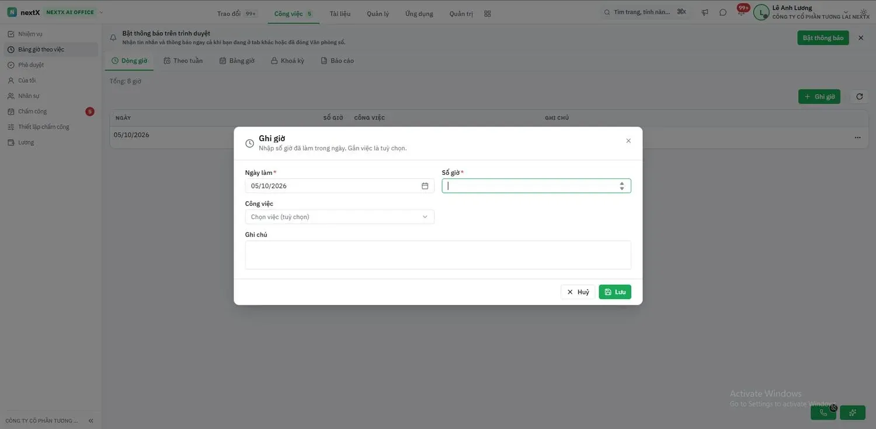
Task: Click the refresh icon beside Ghi giờ
Action: pyautogui.click(x=859, y=97)
